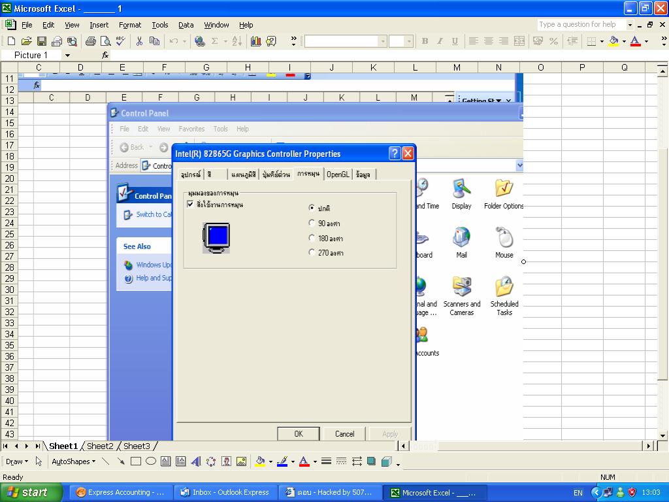The width and height of the screenshot is (669, 502).
Task: Open the Name Box dropdown arrow
Action: pyautogui.click(x=67, y=55)
